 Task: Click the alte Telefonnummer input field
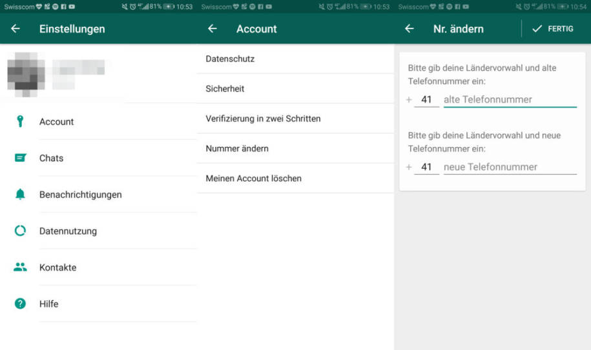pyautogui.click(x=510, y=99)
